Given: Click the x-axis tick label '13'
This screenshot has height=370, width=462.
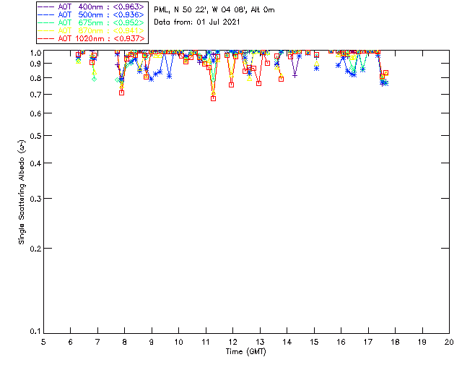Looking at the screenshot, I should pyautogui.click(x=260, y=342).
